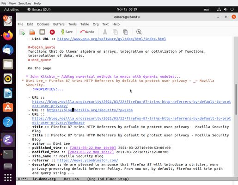Open the Terminal from the dock

pos(8,154)
